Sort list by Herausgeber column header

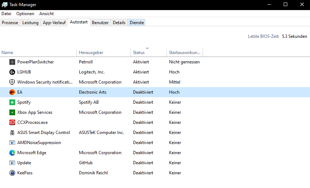[x=103, y=52]
